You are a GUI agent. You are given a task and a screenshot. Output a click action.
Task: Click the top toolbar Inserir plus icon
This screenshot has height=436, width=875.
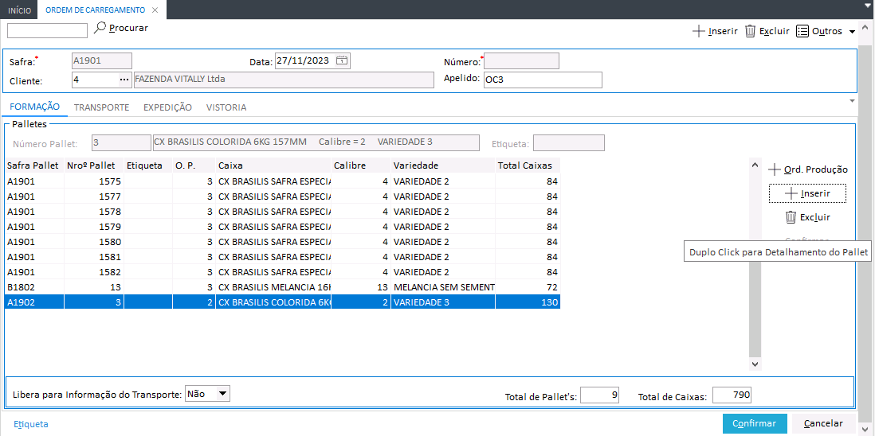point(698,31)
